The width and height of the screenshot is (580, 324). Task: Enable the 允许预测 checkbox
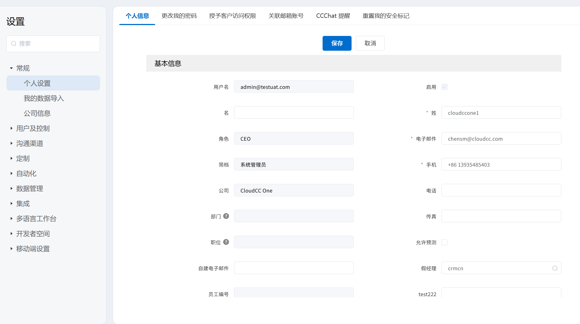[x=444, y=242]
